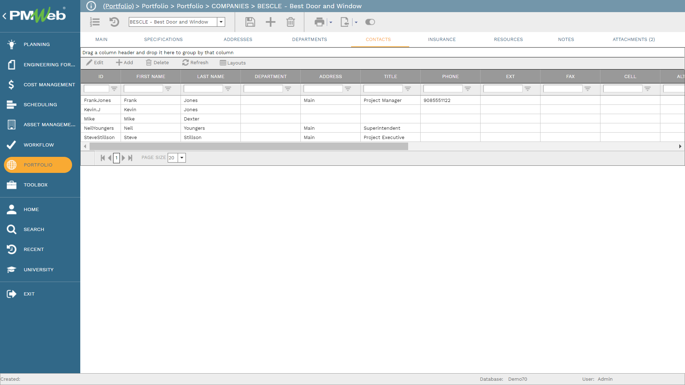685x385 pixels.
Task: Click the Layouts button
Action: click(233, 63)
